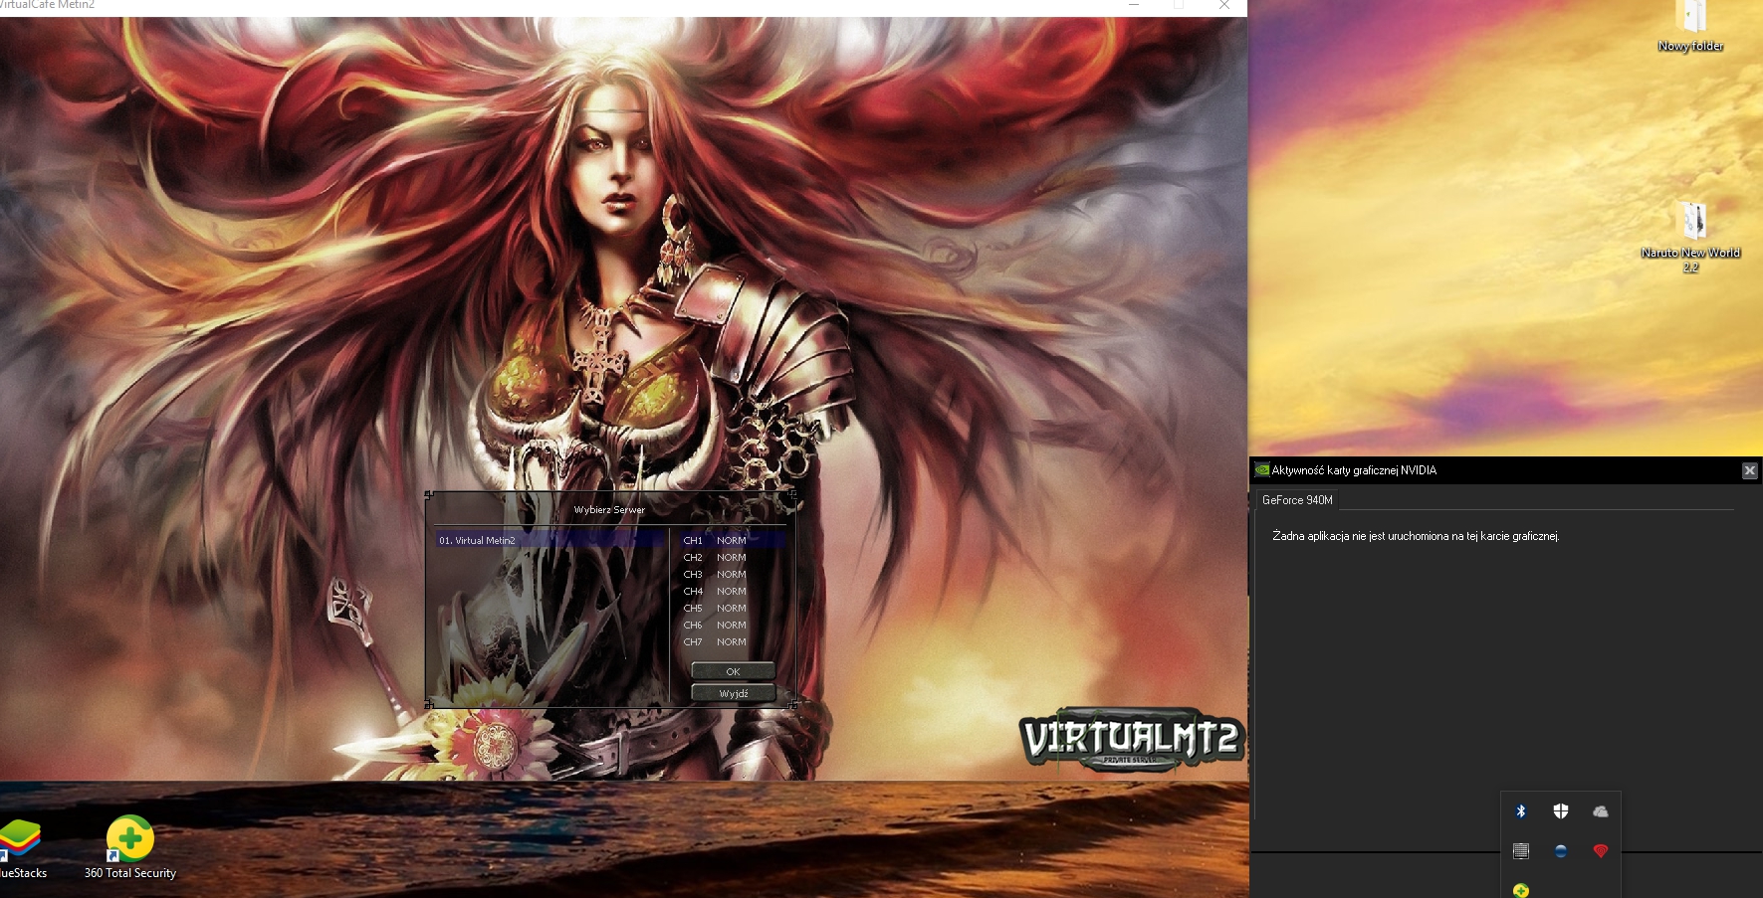1763x898 pixels.
Task: Click the VirtualMT2 logo on the login screen
Action: pyautogui.click(x=1132, y=739)
